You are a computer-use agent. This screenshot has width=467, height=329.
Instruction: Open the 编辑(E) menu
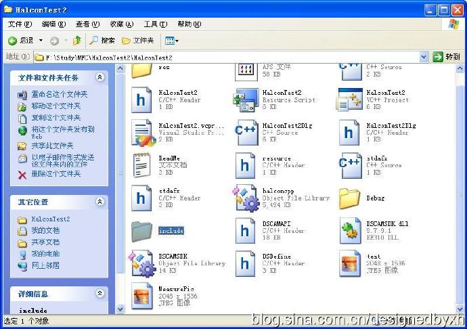(53, 24)
